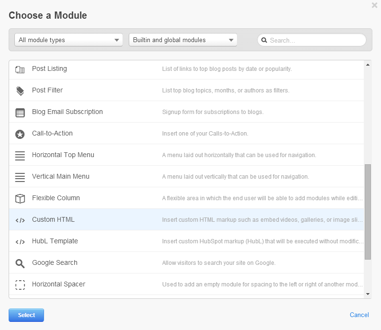Select the Call-to-Action module name
The width and height of the screenshot is (381, 330).
(x=52, y=133)
